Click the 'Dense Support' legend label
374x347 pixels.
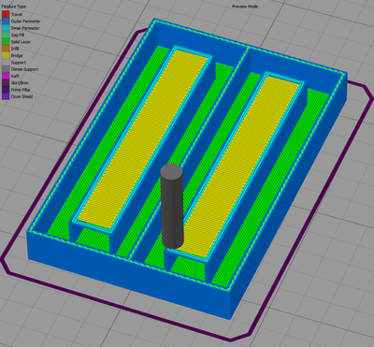(x=24, y=69)
